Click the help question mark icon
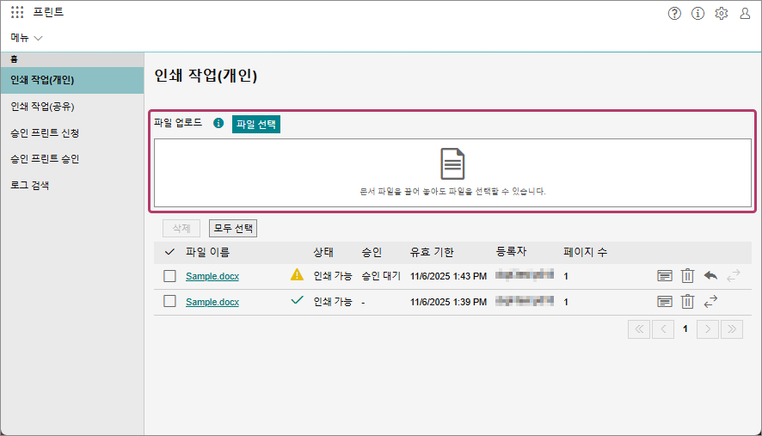This screenshot has width=762, height=436. pos(674,13)
